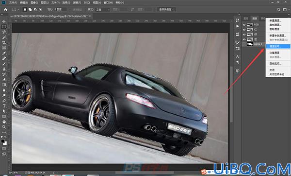This screenshot has height=176, width=291.
Task: Click the foreground color swatch
Action: (3, 141)
